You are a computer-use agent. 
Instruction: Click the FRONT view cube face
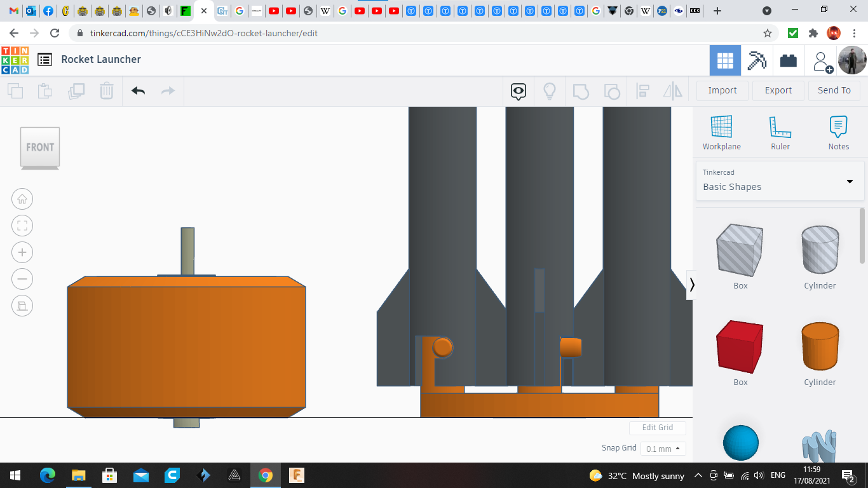40,147
